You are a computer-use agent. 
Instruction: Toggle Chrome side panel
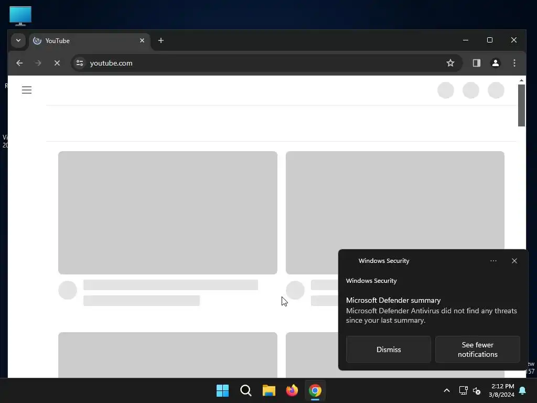(476, 63)
